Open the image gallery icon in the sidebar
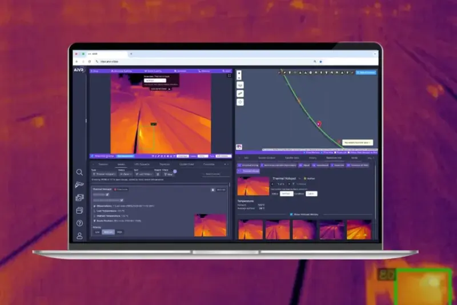This screenshot has width=457, height=305. point(79,197)
